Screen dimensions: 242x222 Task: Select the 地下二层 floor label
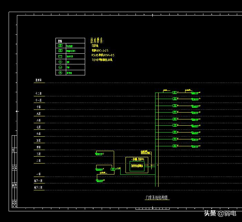point(39,188)
